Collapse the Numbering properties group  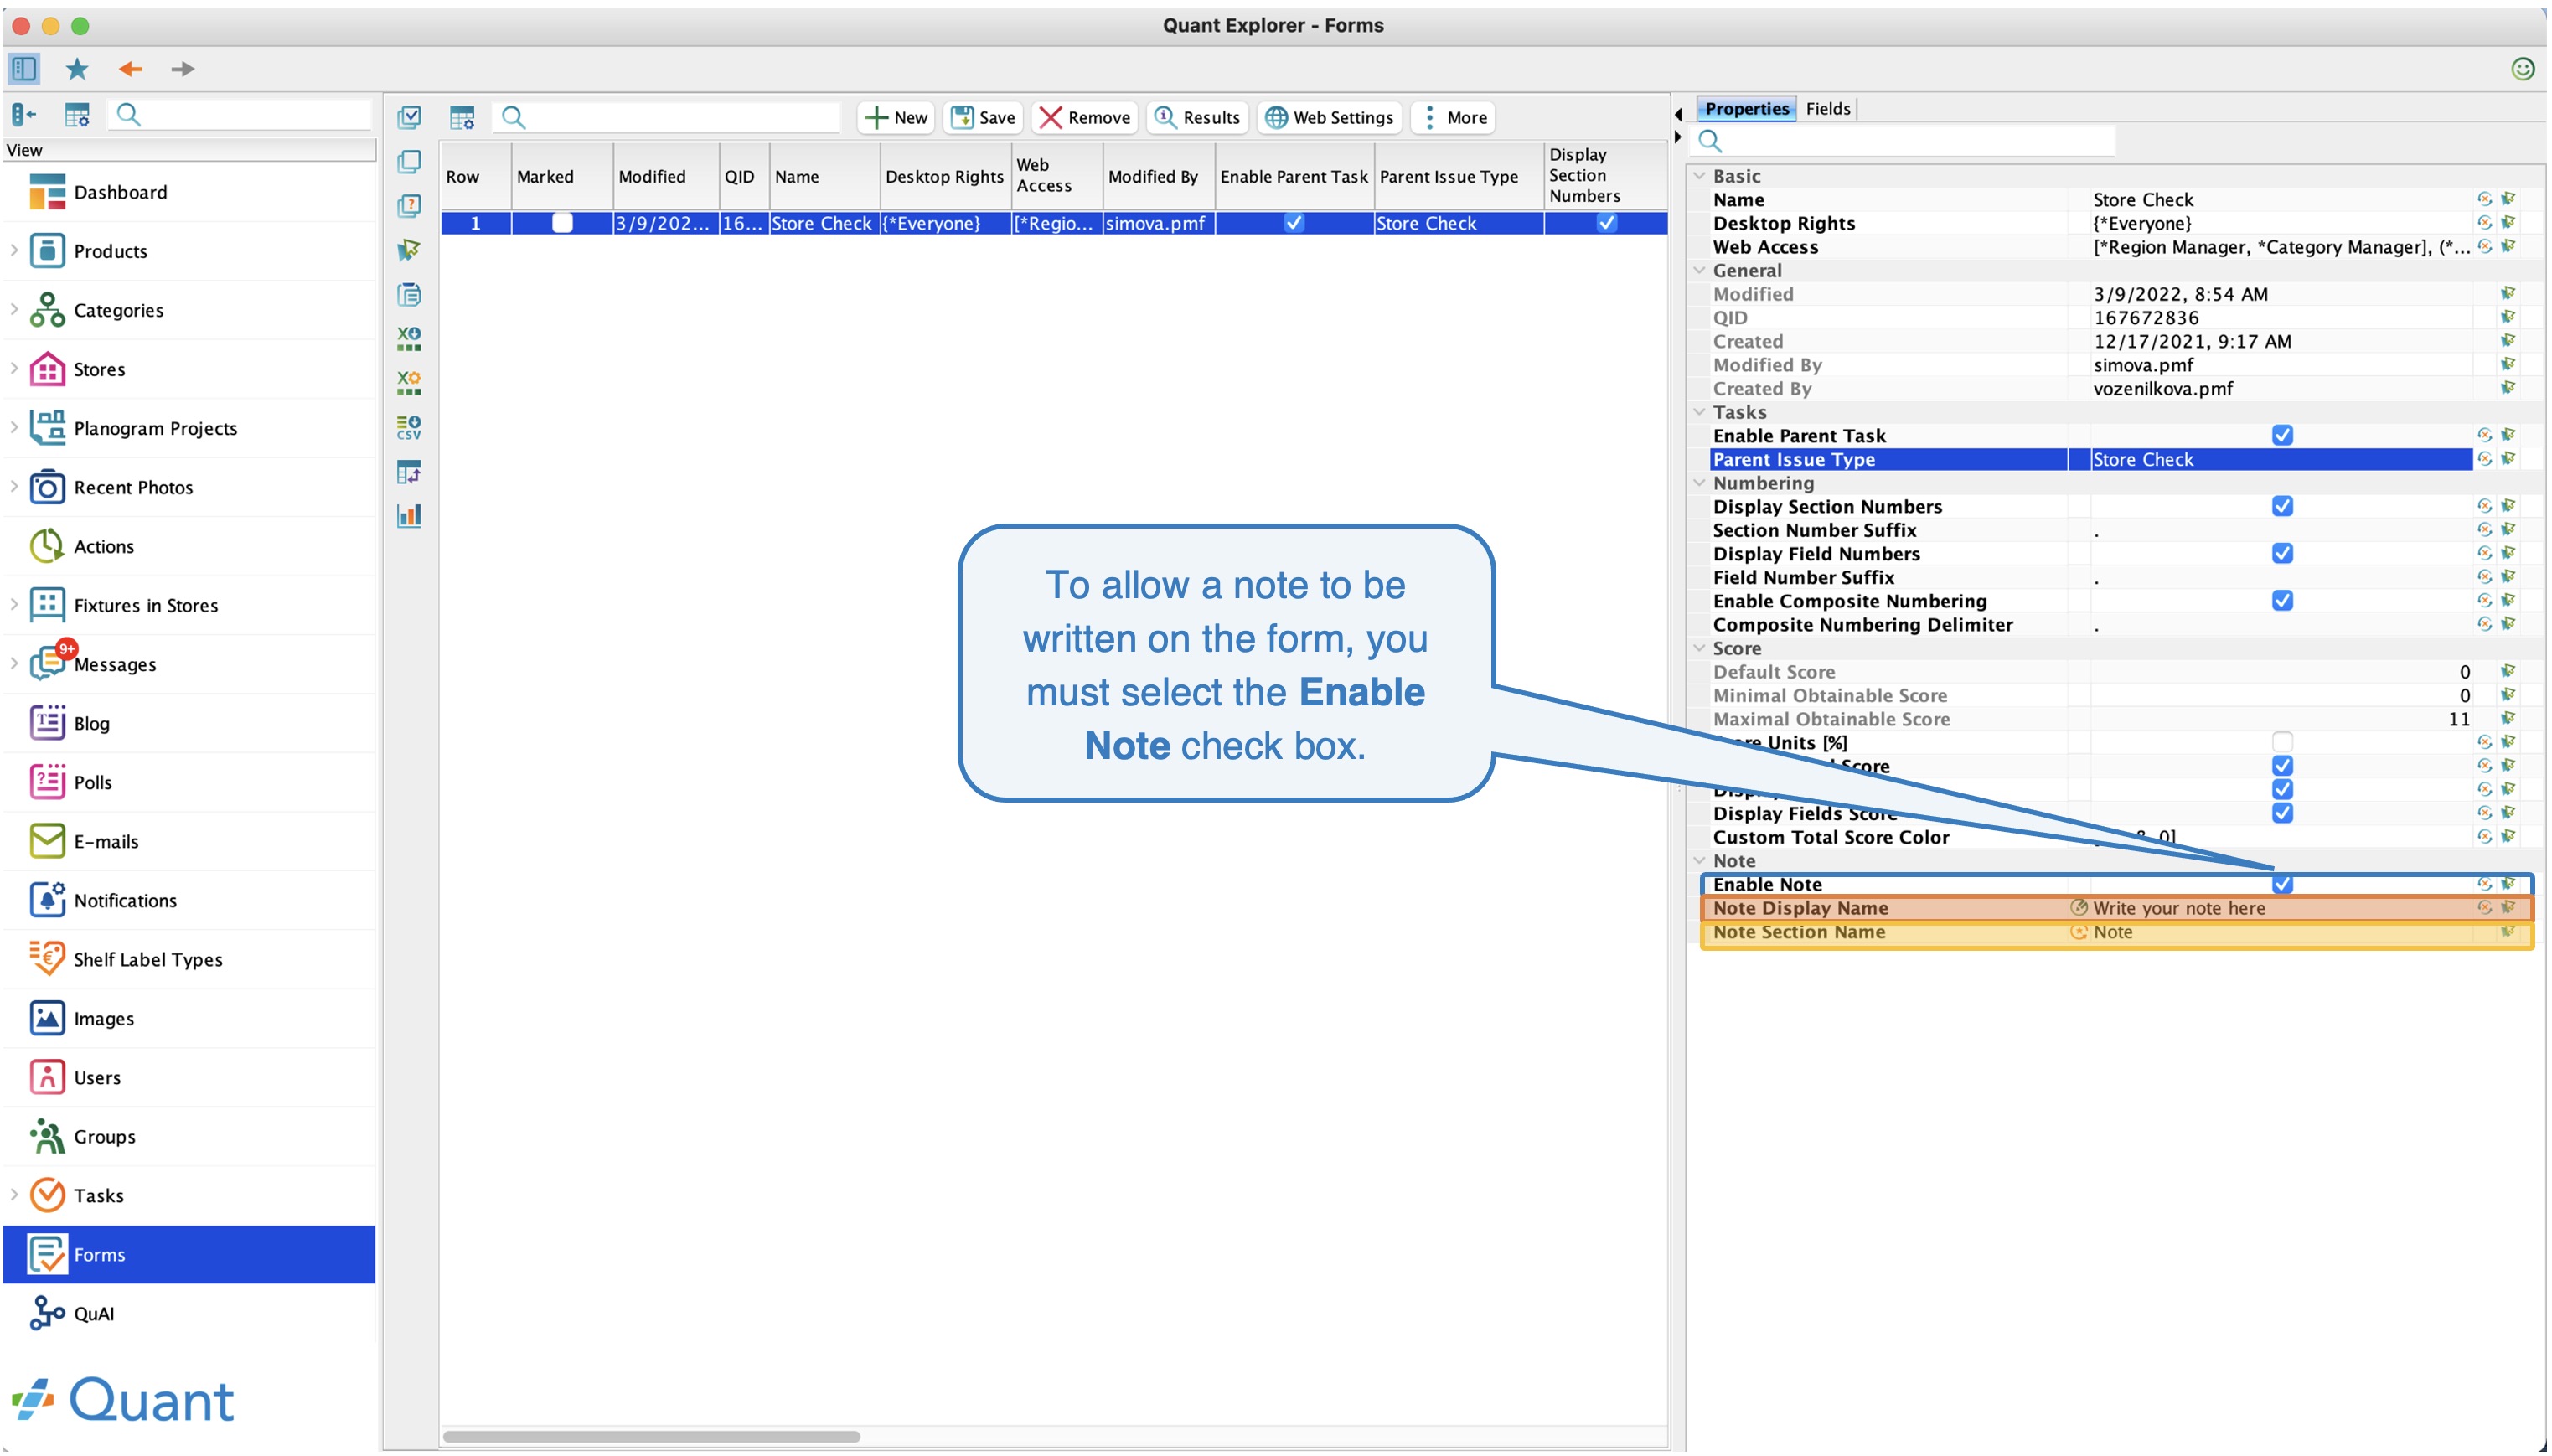1699,483
